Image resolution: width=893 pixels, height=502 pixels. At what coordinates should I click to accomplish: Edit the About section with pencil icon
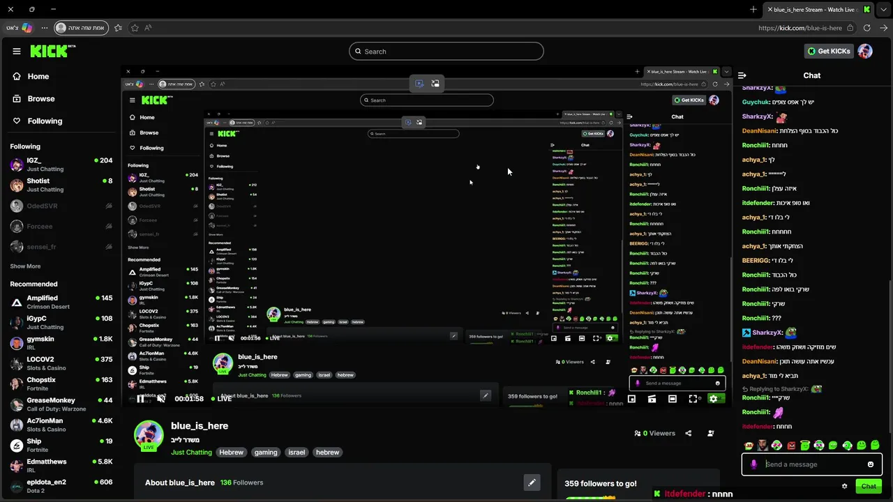[x=532, y=482]
